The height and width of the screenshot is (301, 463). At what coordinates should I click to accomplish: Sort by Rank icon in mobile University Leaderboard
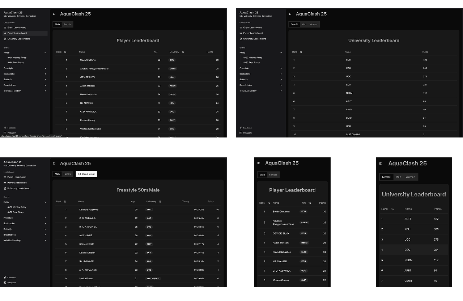(x=392, y=209)
